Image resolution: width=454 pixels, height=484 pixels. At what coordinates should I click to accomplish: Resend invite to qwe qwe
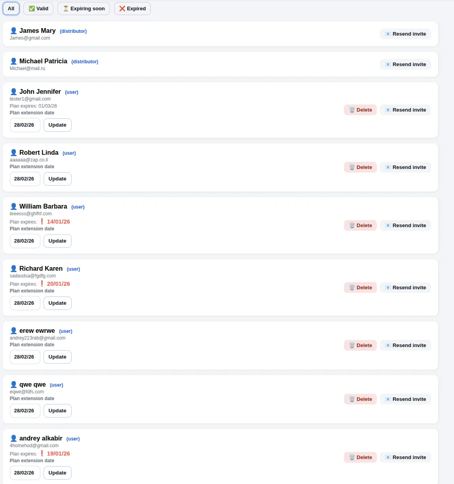click(x=405, y=399)
